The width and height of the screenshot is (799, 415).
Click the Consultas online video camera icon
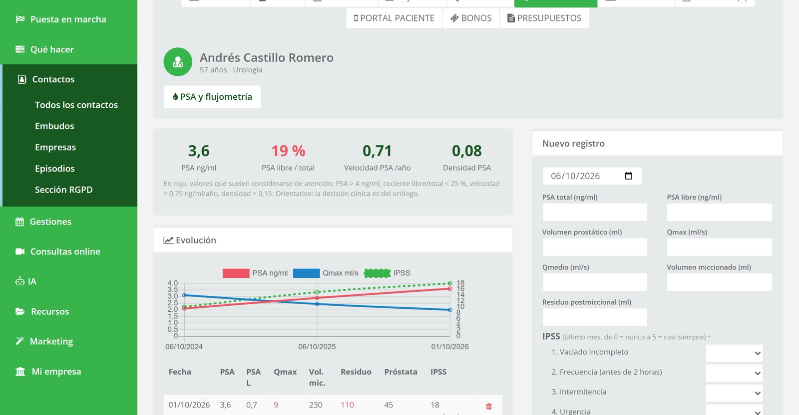(x=20, y=252)
